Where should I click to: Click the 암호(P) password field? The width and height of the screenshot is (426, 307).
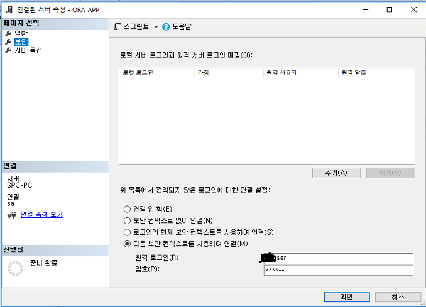click(x=339, y=270)
